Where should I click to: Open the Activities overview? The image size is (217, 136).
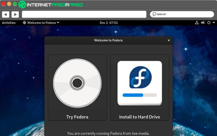[9, 23]
